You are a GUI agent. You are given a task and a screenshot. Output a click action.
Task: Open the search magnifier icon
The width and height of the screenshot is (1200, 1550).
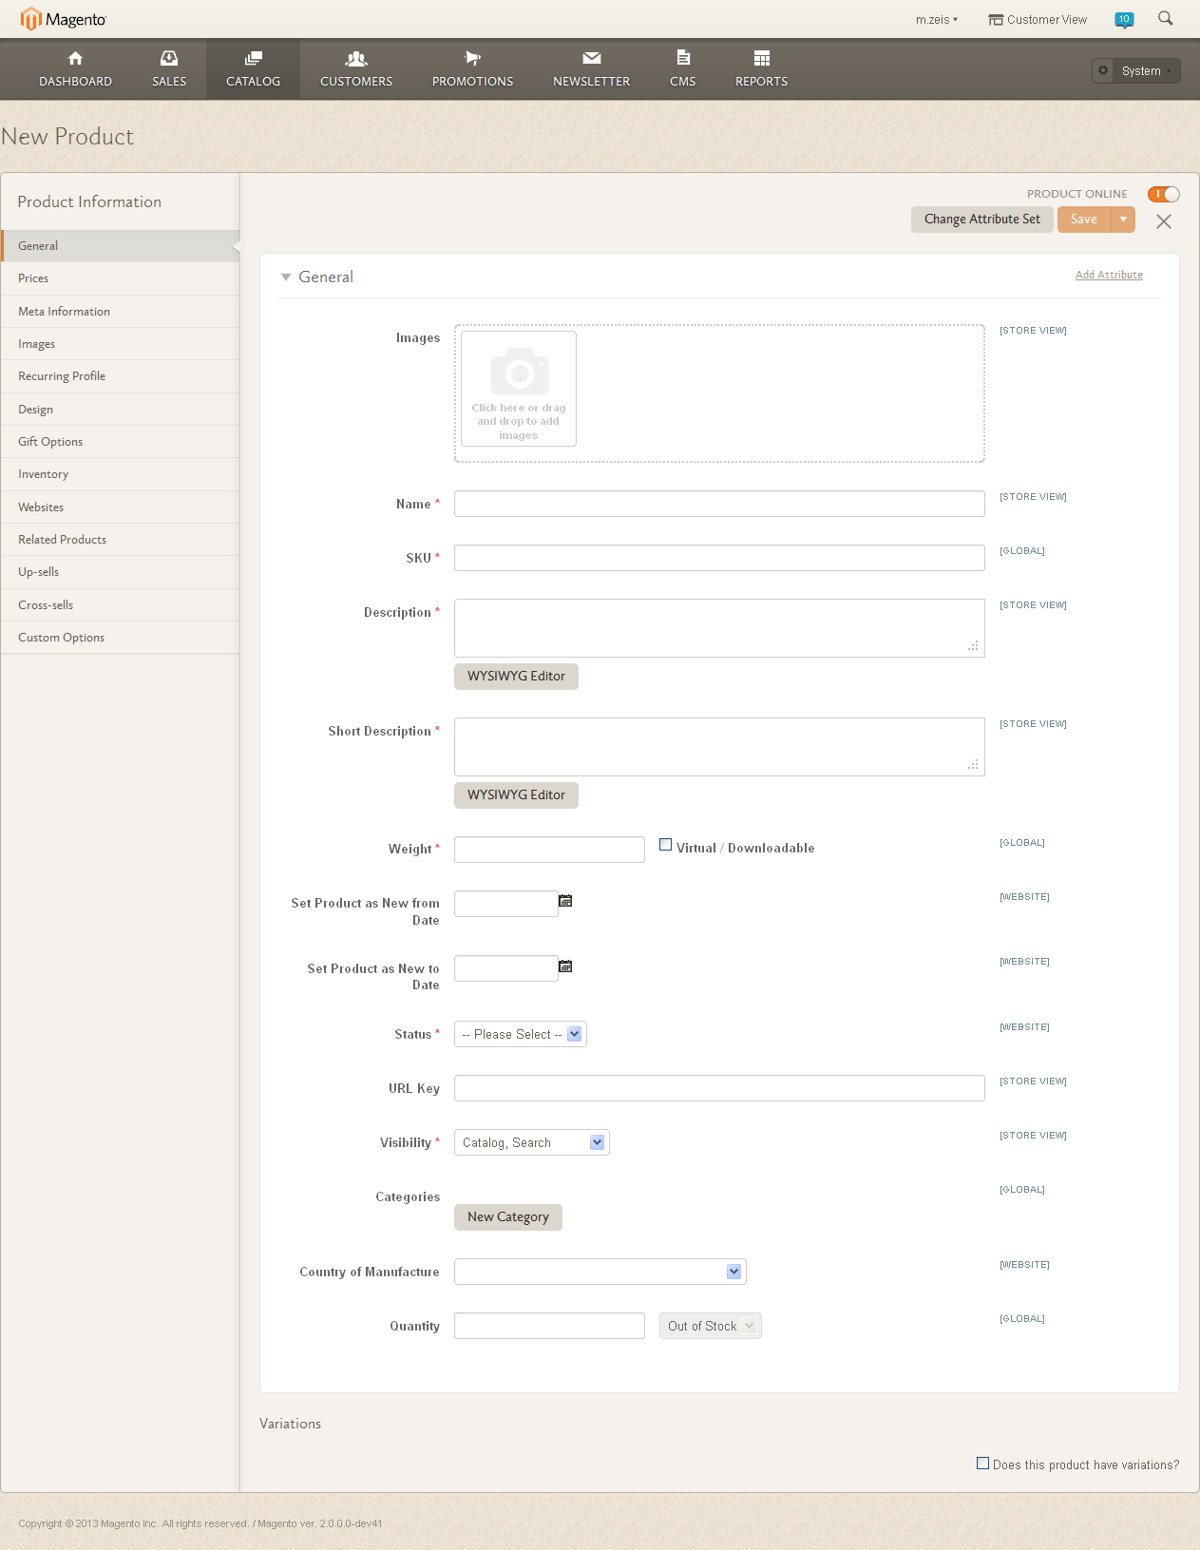point(1165,18)
